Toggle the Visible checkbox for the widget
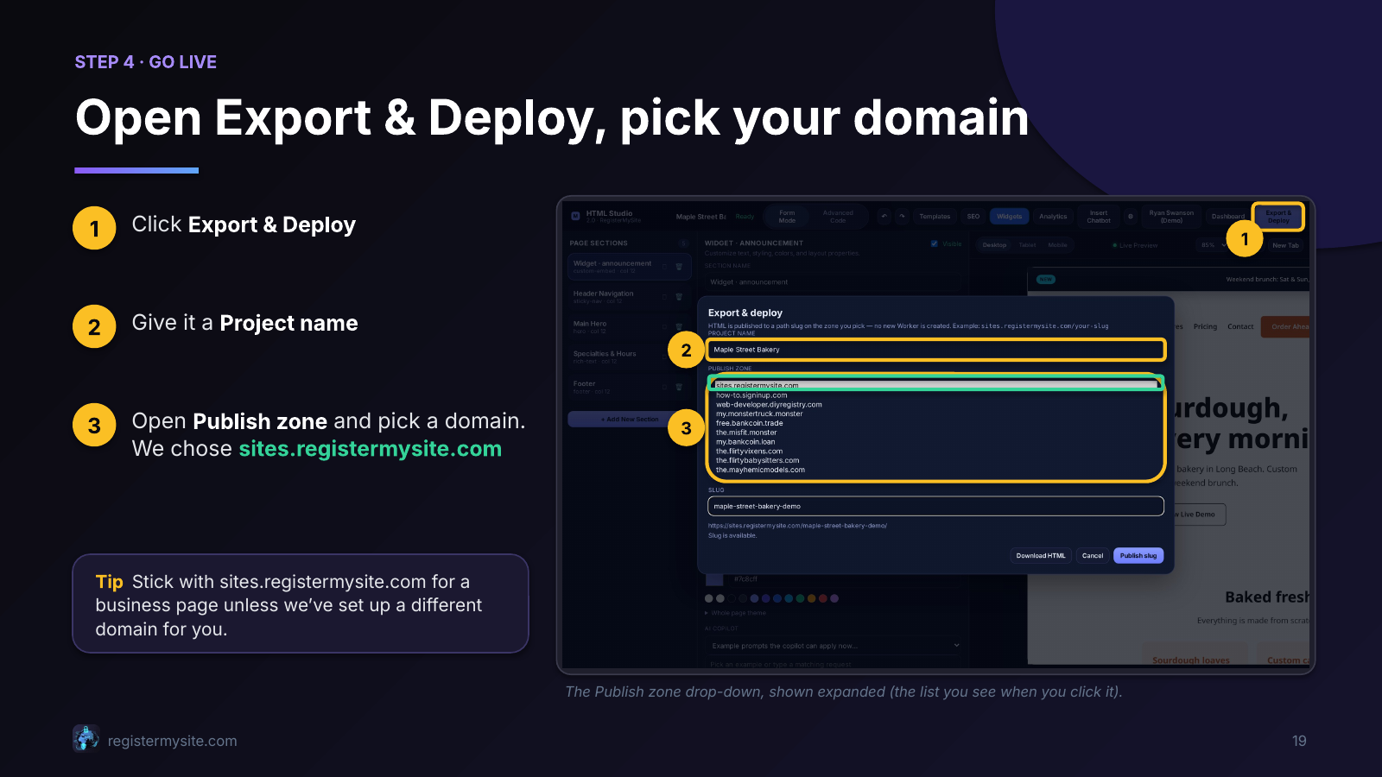This screenshot has width=1382, height=777. (935, 243)
